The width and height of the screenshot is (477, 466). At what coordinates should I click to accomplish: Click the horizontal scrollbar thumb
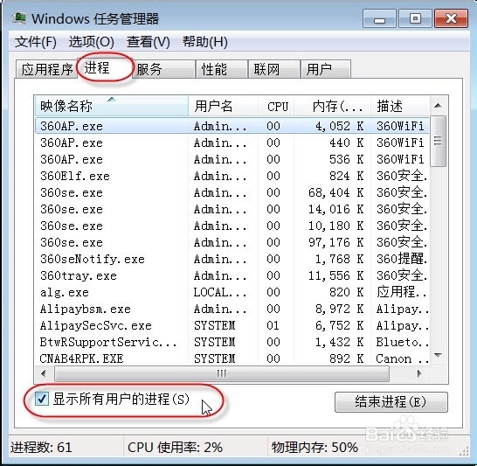[x=222, y=373]
